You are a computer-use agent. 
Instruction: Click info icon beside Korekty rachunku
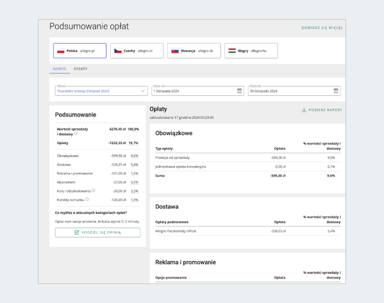coord(87,199)
